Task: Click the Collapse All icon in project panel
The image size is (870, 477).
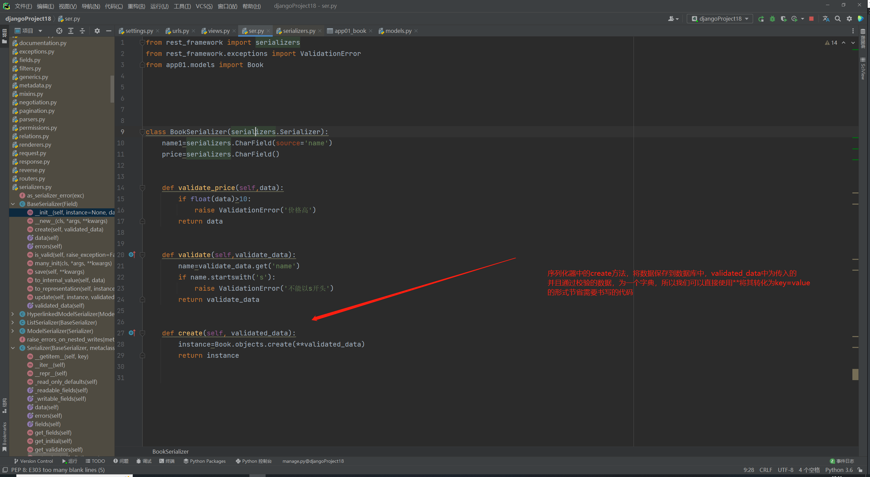Action: pyautogui.click(x=82, y=31)
